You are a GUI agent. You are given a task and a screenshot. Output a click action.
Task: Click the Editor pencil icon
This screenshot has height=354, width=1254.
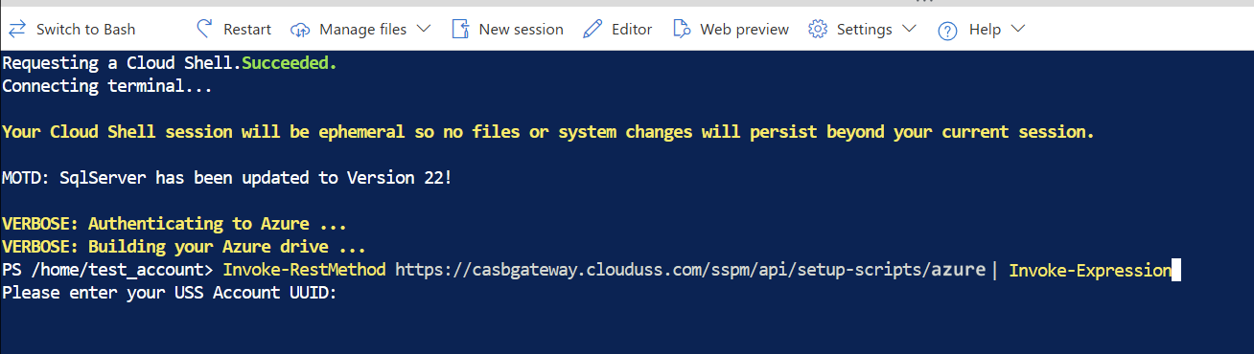click(593, 29)
